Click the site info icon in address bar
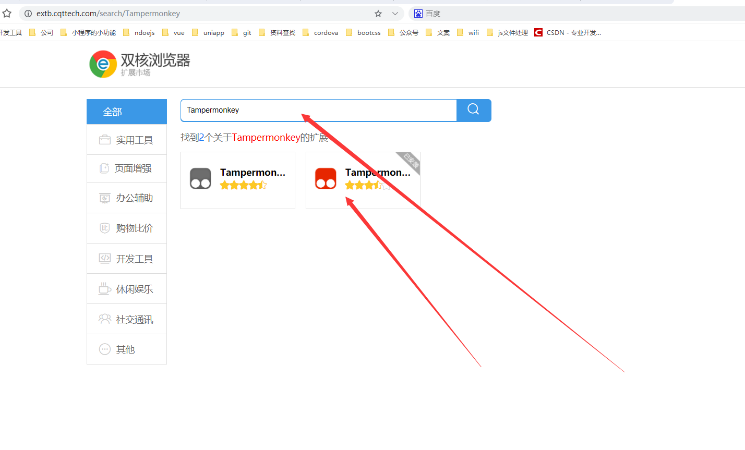745x450 pixels. [x=28, y=14]
